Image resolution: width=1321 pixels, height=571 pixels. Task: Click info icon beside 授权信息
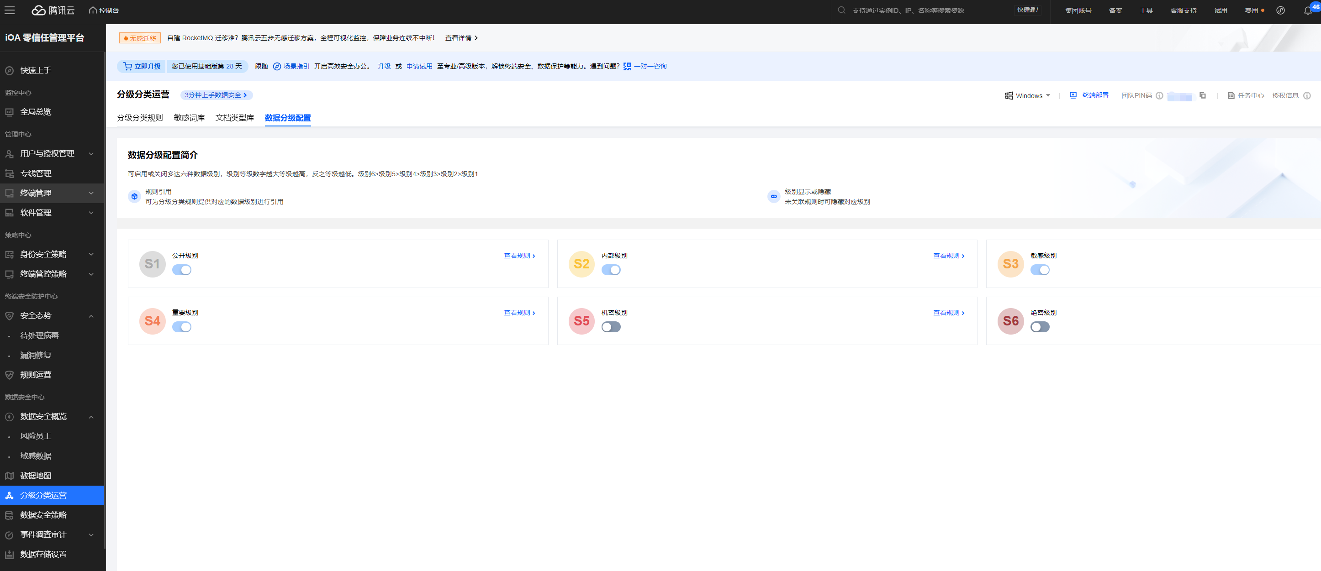(x=1307, y=96)
